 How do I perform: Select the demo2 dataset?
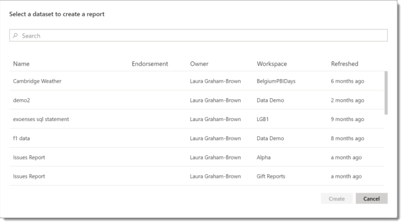tap(197, 100)
